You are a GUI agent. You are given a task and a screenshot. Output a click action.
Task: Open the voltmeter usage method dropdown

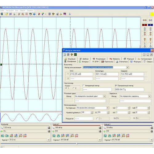click(x=127, y=67)
